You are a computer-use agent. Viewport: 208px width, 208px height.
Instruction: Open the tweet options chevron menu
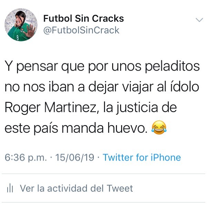pyautogui.click(x=199, y=20)
